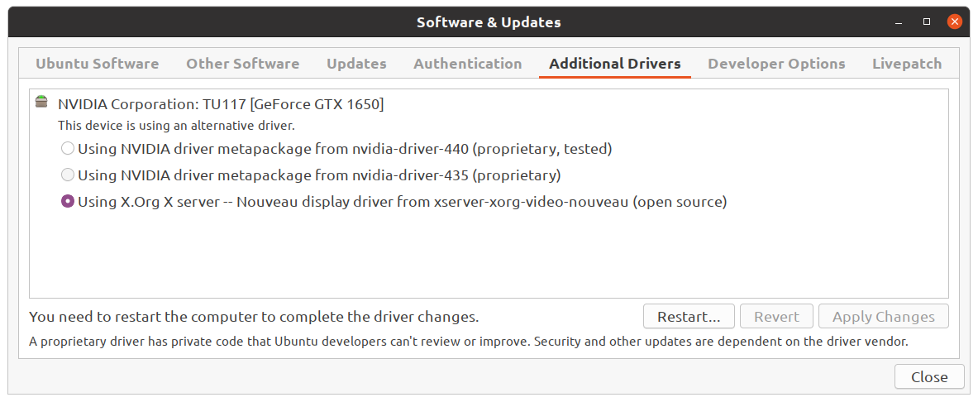This screenshot has width=978, height=402.
Task: Open the Livepatch tab
Action: pos(907,64)
